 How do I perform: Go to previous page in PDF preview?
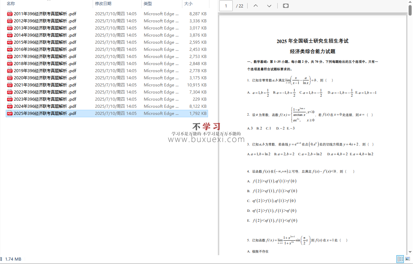click(x=256, y=6)
